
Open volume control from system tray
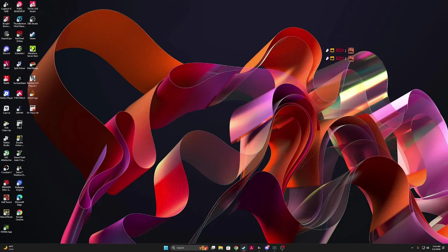(x=428, y=248)
